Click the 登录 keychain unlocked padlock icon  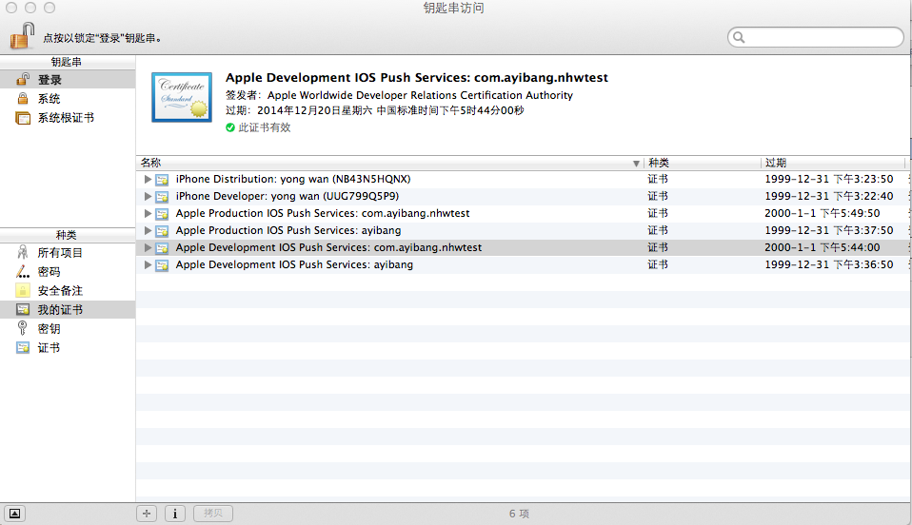23,79
